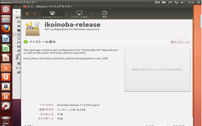The image size is (202, 126).
Task: Open Files from the launcher
Action: point(6,19)
